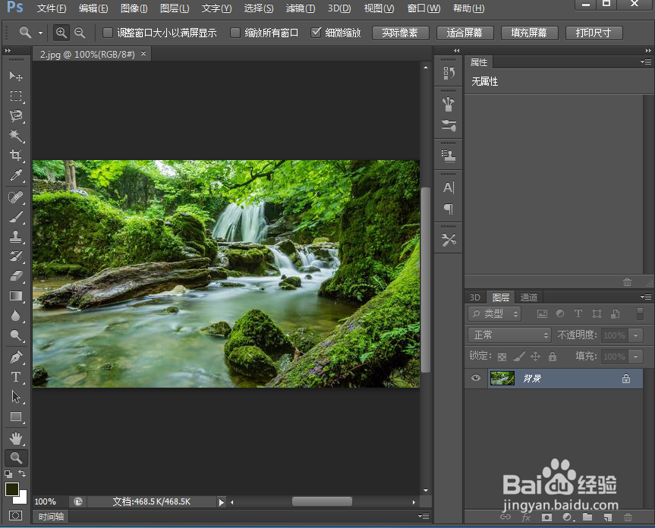Switch to the 3D panel tab
This screenshot has width=655, height=528.
pos(475,297)
